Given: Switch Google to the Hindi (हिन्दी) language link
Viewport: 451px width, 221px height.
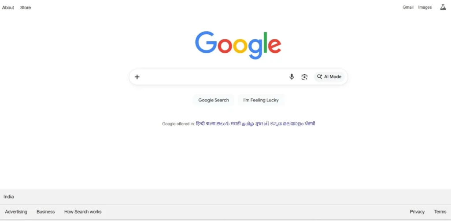Looking at the screenshot, I should click(201, 124).
